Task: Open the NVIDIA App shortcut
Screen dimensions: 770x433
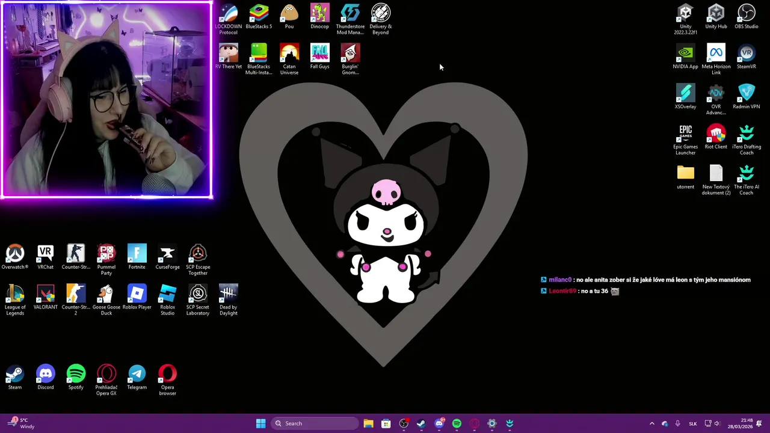Action: [685, 57]
